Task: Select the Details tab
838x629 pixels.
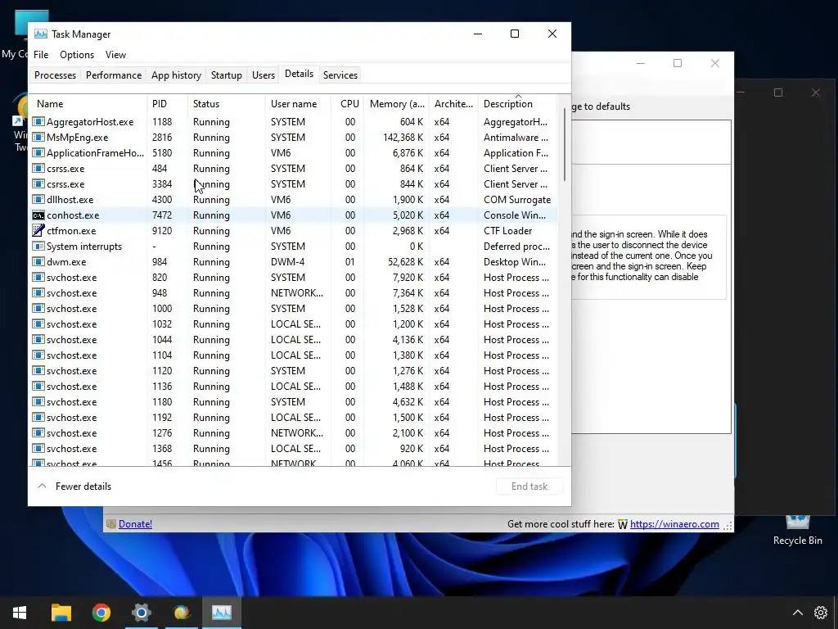Action: [x=300, y=74]
